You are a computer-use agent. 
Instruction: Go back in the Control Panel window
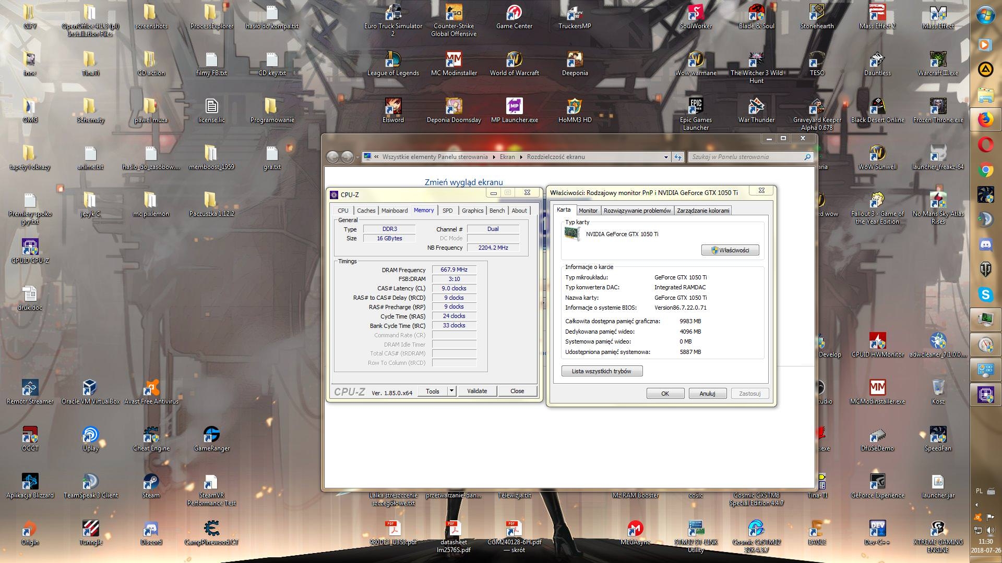pos(332,157)
